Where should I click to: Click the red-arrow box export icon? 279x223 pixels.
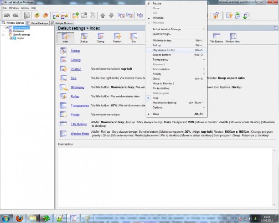[x=46, y=16]
